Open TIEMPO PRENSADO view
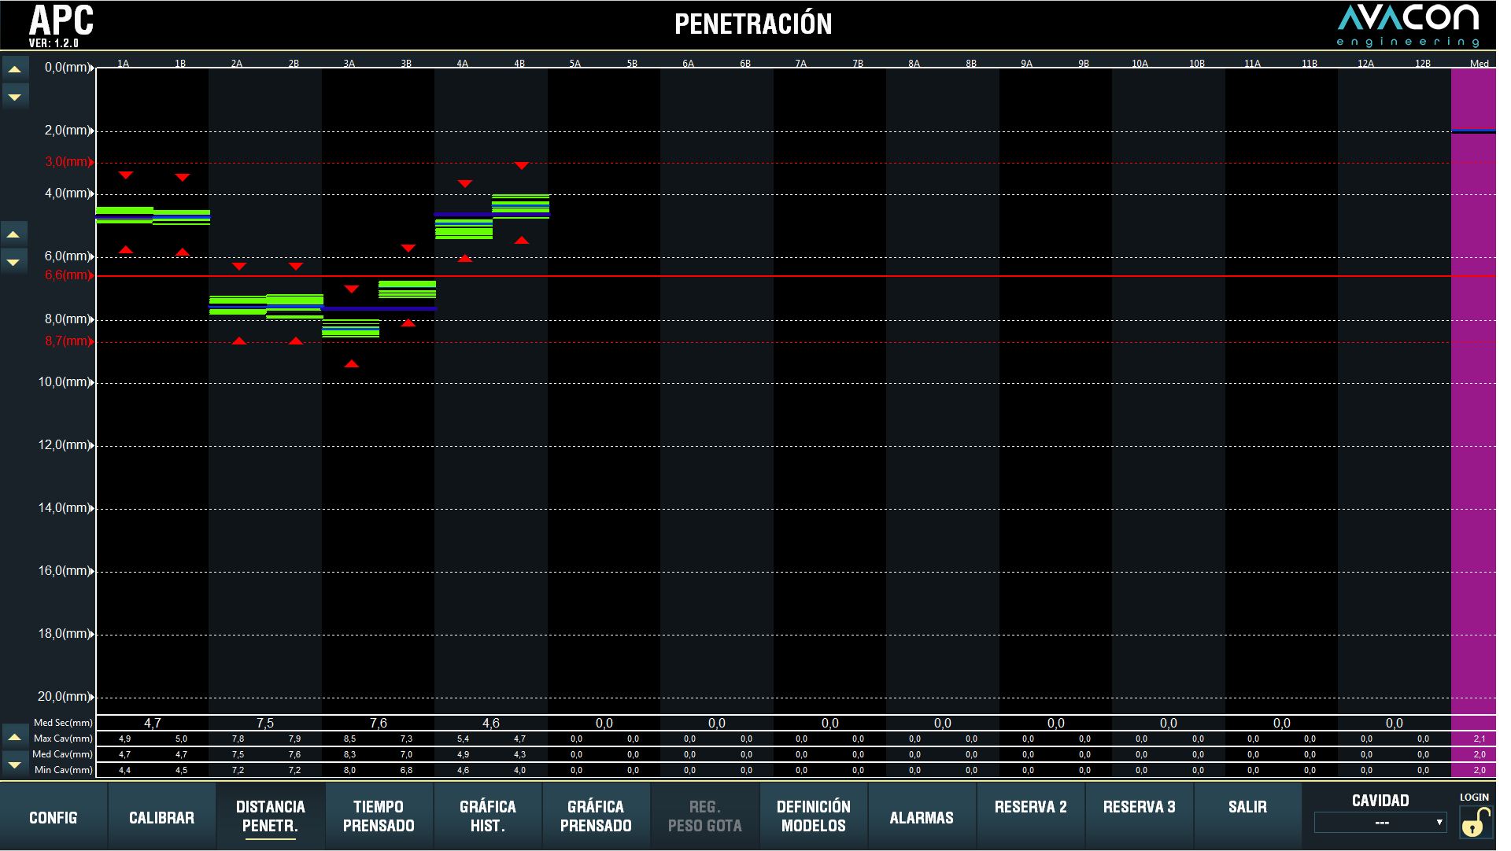Viewport: 1511px width, 851px height. pos(379,816)
